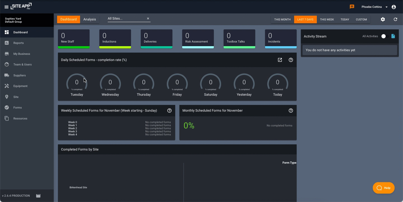Show help for Monthly Scheduled Forms
Viewport: 403px width, 202px height.
[291, 111]
